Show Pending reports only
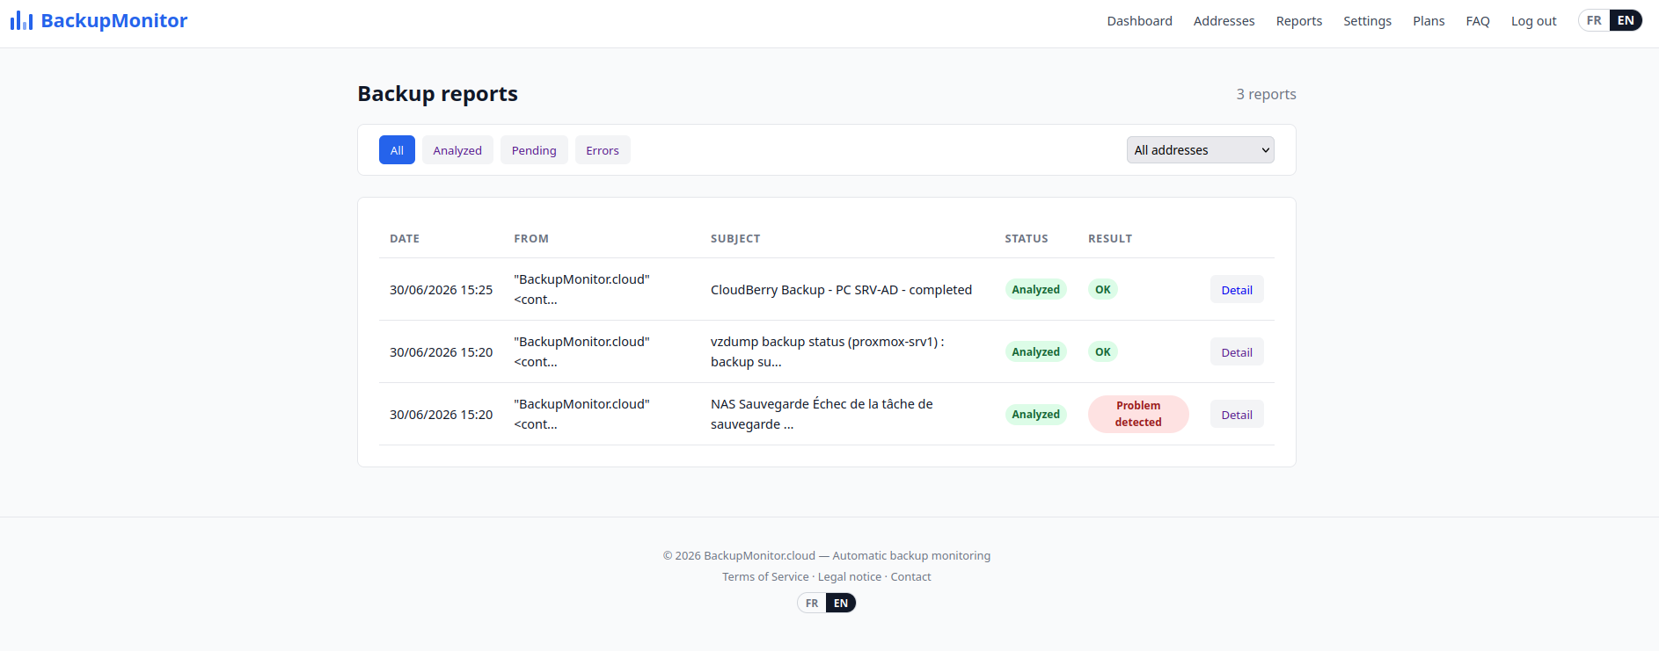 pos(534,150)
